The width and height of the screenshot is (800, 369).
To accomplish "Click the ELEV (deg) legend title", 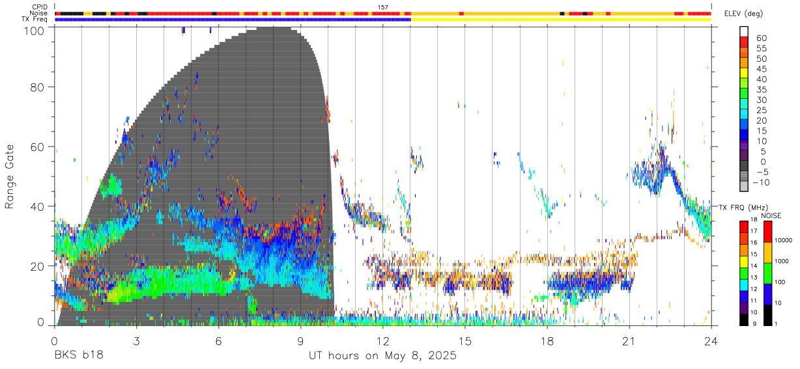I will 745,14.
